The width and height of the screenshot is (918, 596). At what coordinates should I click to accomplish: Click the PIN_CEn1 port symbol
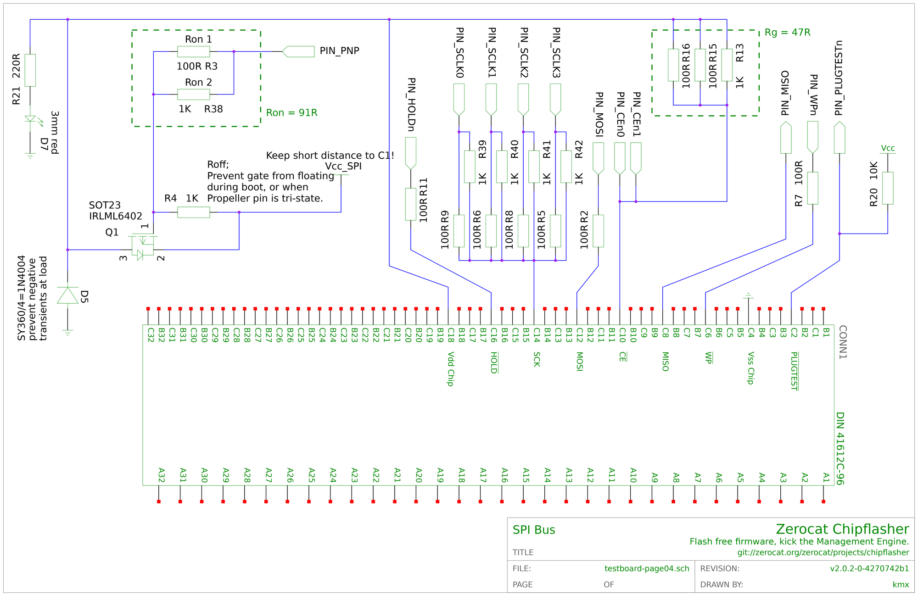[636, 159]
